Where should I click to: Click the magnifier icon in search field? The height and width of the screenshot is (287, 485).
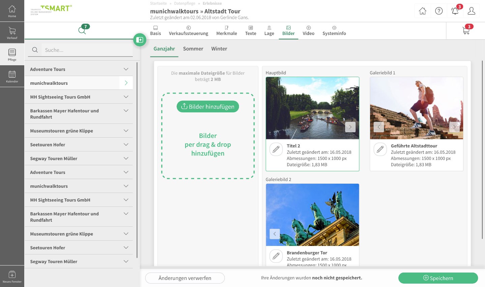coord(35,50)
